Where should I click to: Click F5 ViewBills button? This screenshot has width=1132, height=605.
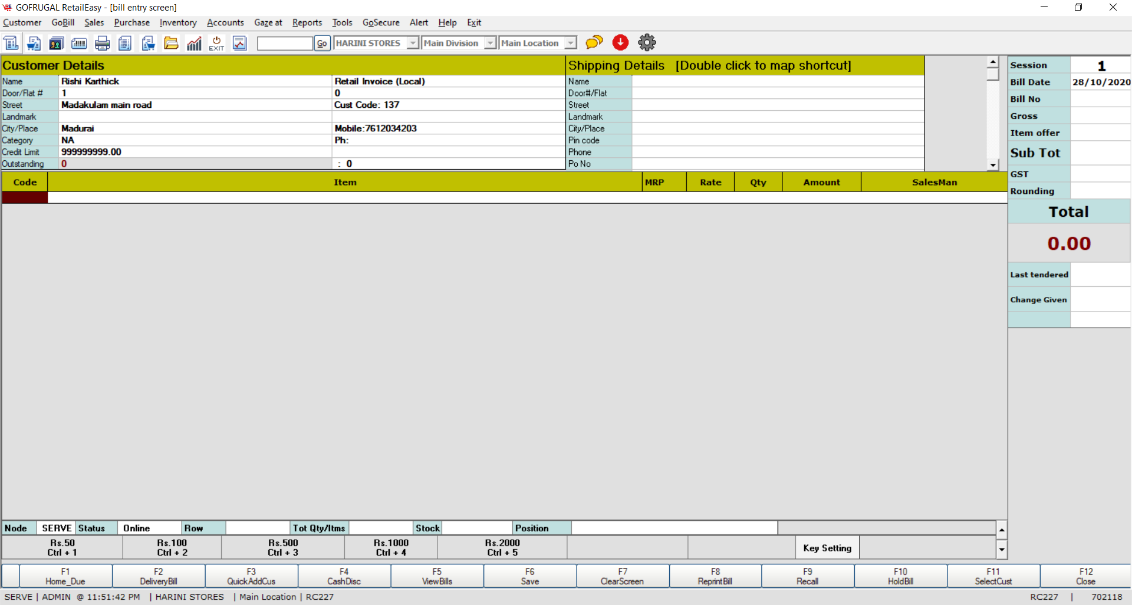click(437, 576)
